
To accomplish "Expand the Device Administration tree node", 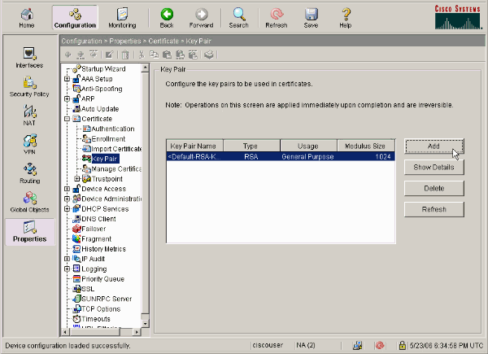I will [x=67, y=199].
